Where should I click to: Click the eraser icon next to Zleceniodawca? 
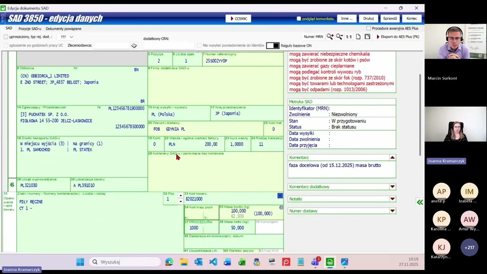[134, 45]
